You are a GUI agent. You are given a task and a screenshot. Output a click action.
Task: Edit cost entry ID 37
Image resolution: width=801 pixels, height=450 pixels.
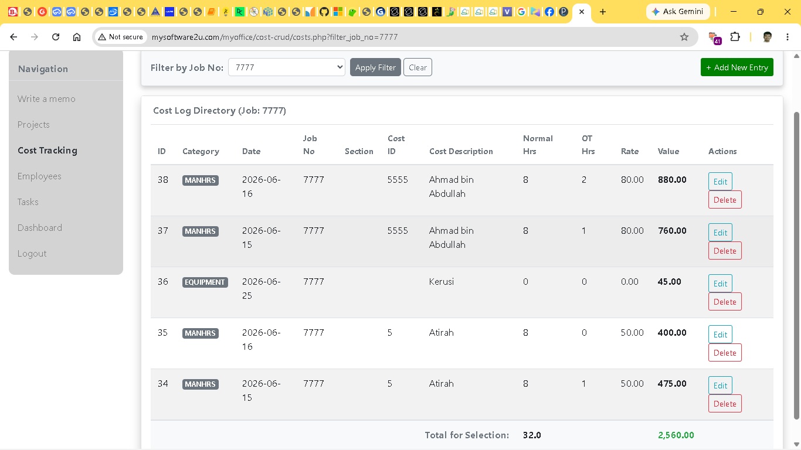[x=720, y=233]
